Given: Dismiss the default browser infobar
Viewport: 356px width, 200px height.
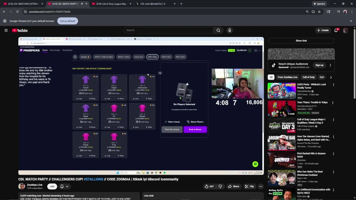Looking at the screenshot, I should coord(351,21).
